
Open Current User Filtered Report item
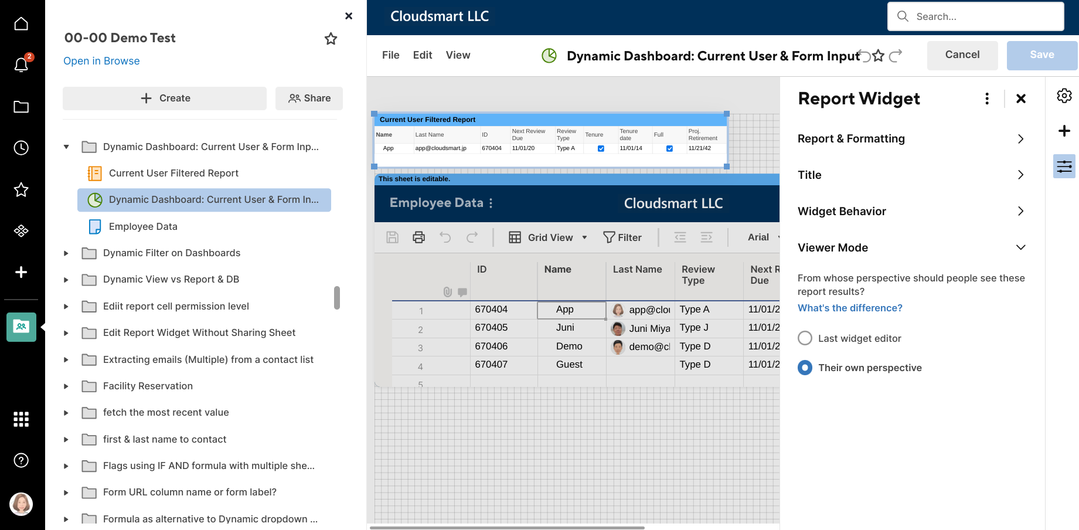173,174
